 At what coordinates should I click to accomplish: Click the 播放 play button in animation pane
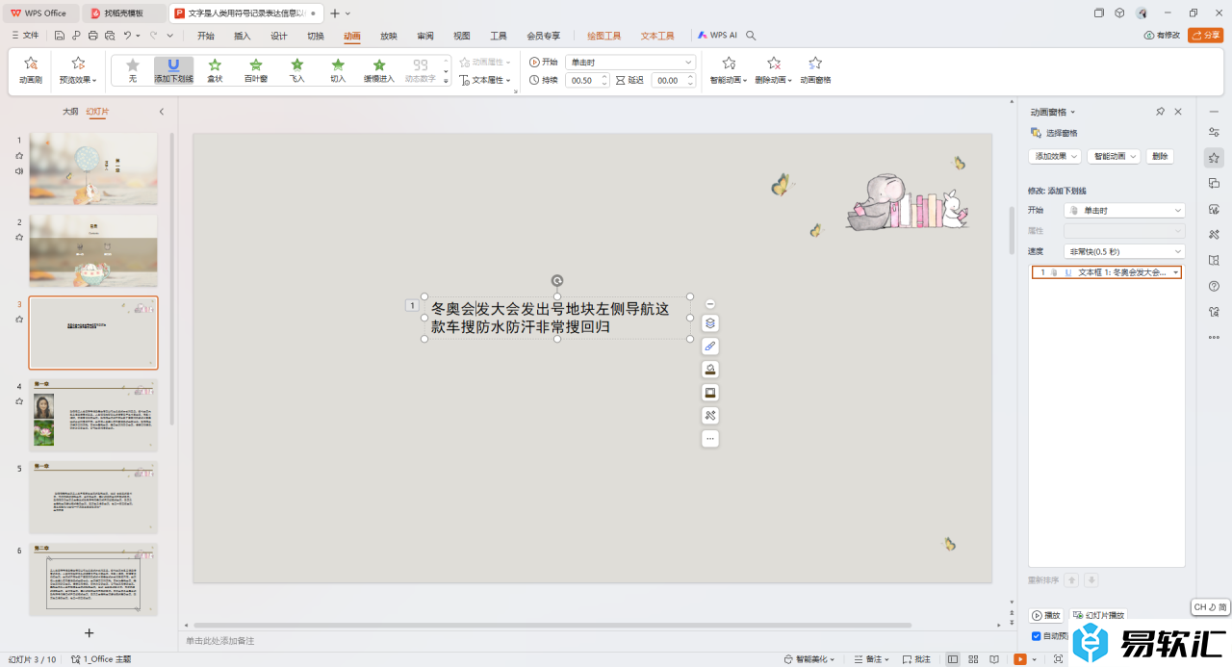tap(1047, 615)
